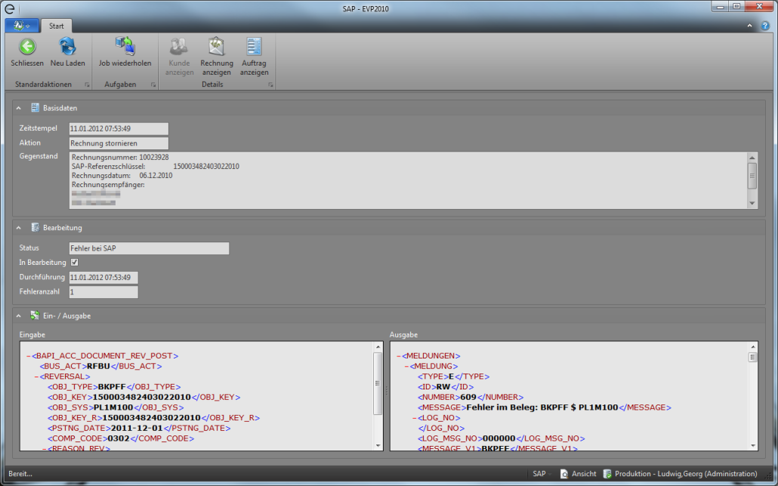778x486 pixels.
Task: Click the 'e' application icon in title bar
Action: click(9, 8)
